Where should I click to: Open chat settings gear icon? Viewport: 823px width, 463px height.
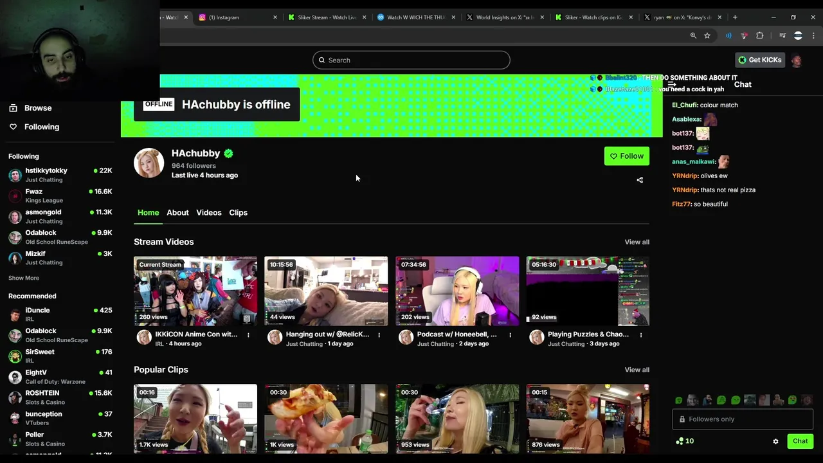click(x=775, y=441)
